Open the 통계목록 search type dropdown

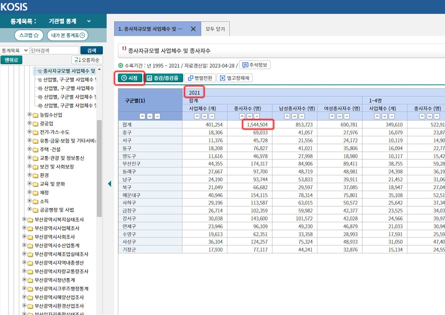click(15, 50)
